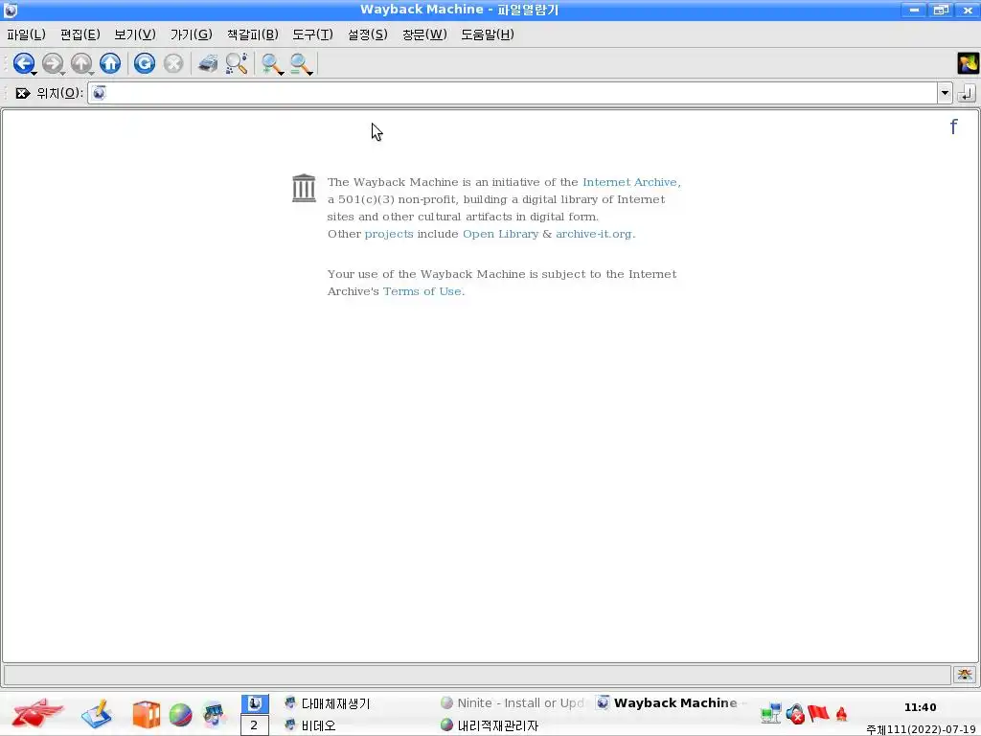Launch the notepad-pencil app in the taskbar

pos(97,714)
